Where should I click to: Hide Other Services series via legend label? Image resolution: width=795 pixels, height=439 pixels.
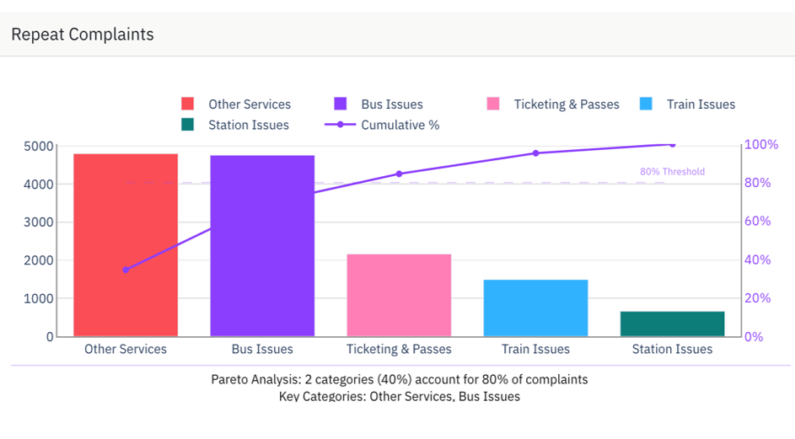tap(250, 104)
